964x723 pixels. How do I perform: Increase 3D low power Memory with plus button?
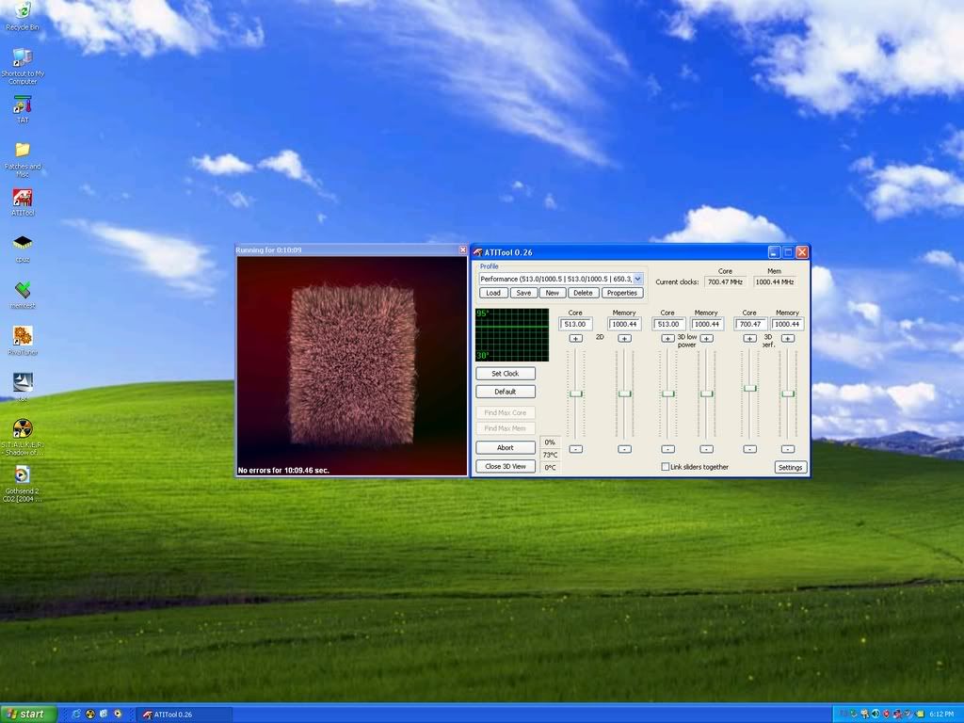pos(707,338)
